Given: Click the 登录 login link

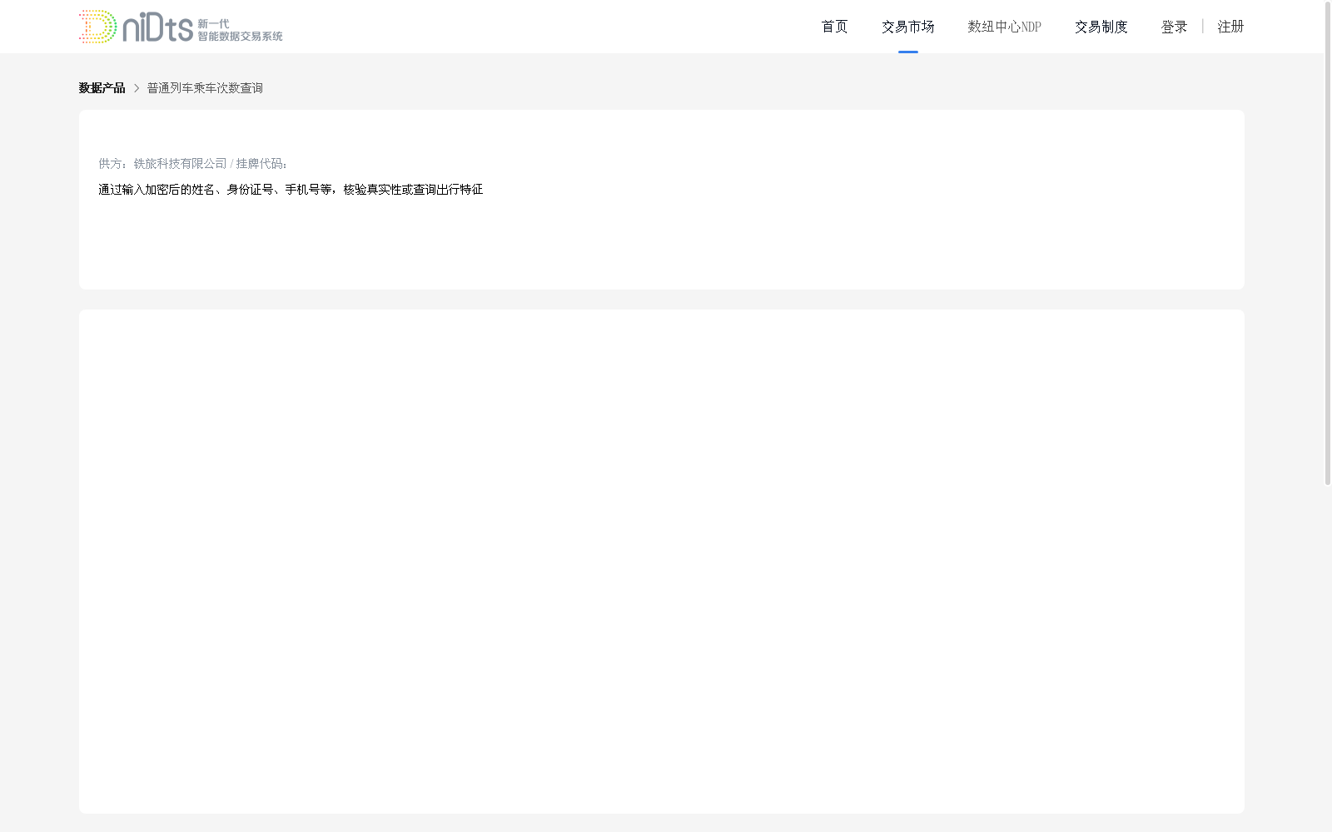Looking at the screenshot, I should tap(1174, 27).
